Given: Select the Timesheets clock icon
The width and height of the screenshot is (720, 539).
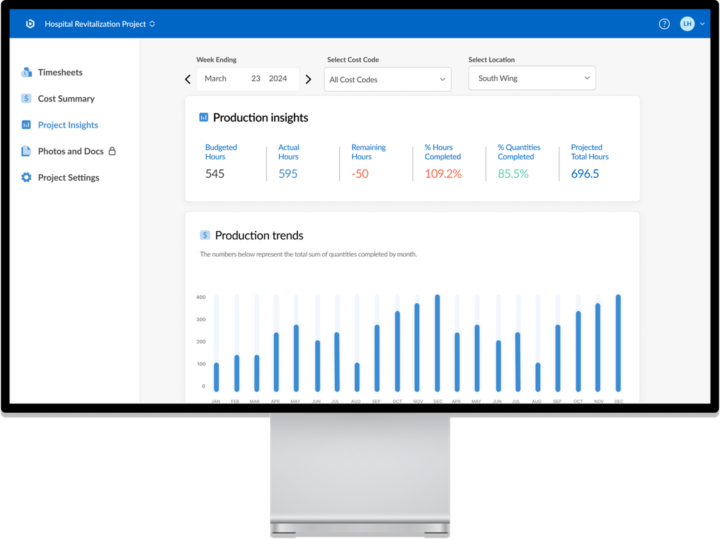Looking at the screenshot, I should pyautogui.click(x=26, y=72).
